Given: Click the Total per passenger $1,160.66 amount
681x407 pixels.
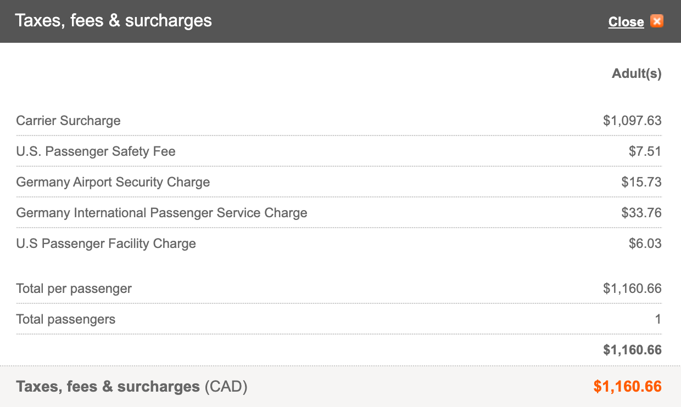Looking at the screenshot, I should tap(632, 289).
